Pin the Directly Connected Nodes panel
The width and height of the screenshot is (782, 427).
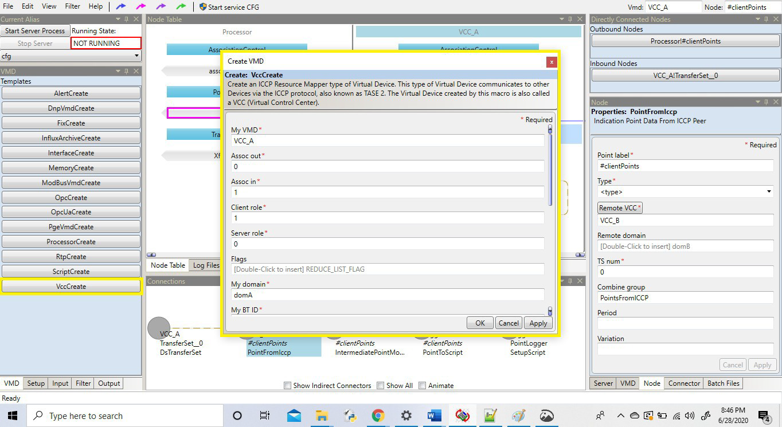pos(766,19)
